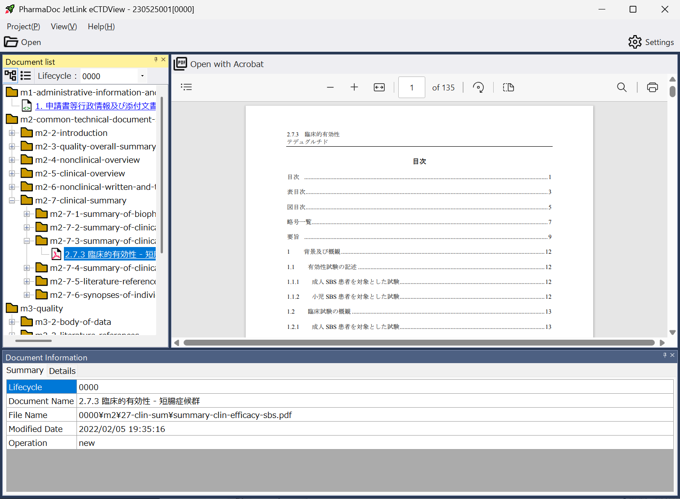Open the 申請書等行政情報 document link
This screenshot has width=680, height=499.
tap(95, 106)
